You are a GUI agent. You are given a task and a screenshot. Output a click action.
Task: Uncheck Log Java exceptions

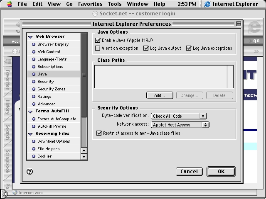point(189,48)
